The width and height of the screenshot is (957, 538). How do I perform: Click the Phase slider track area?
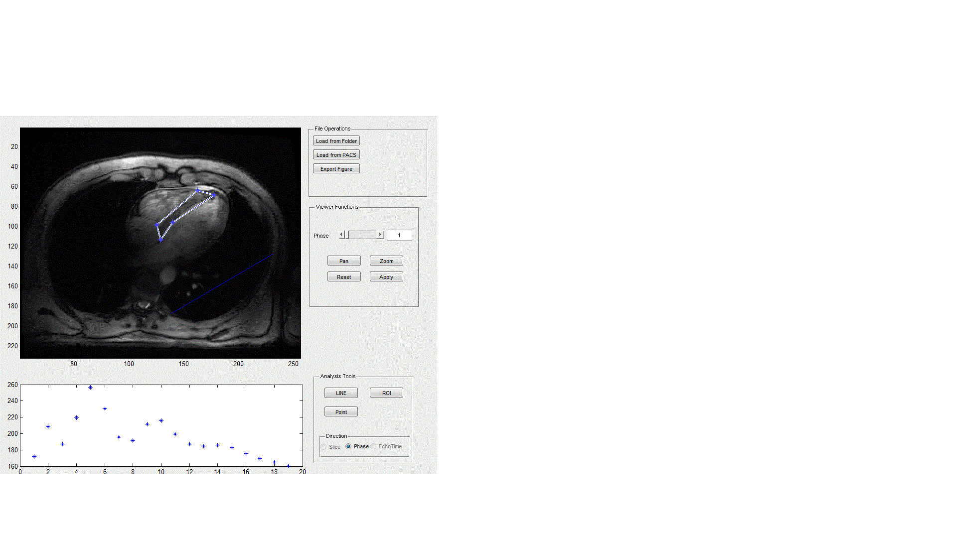(x=364, y=235)
